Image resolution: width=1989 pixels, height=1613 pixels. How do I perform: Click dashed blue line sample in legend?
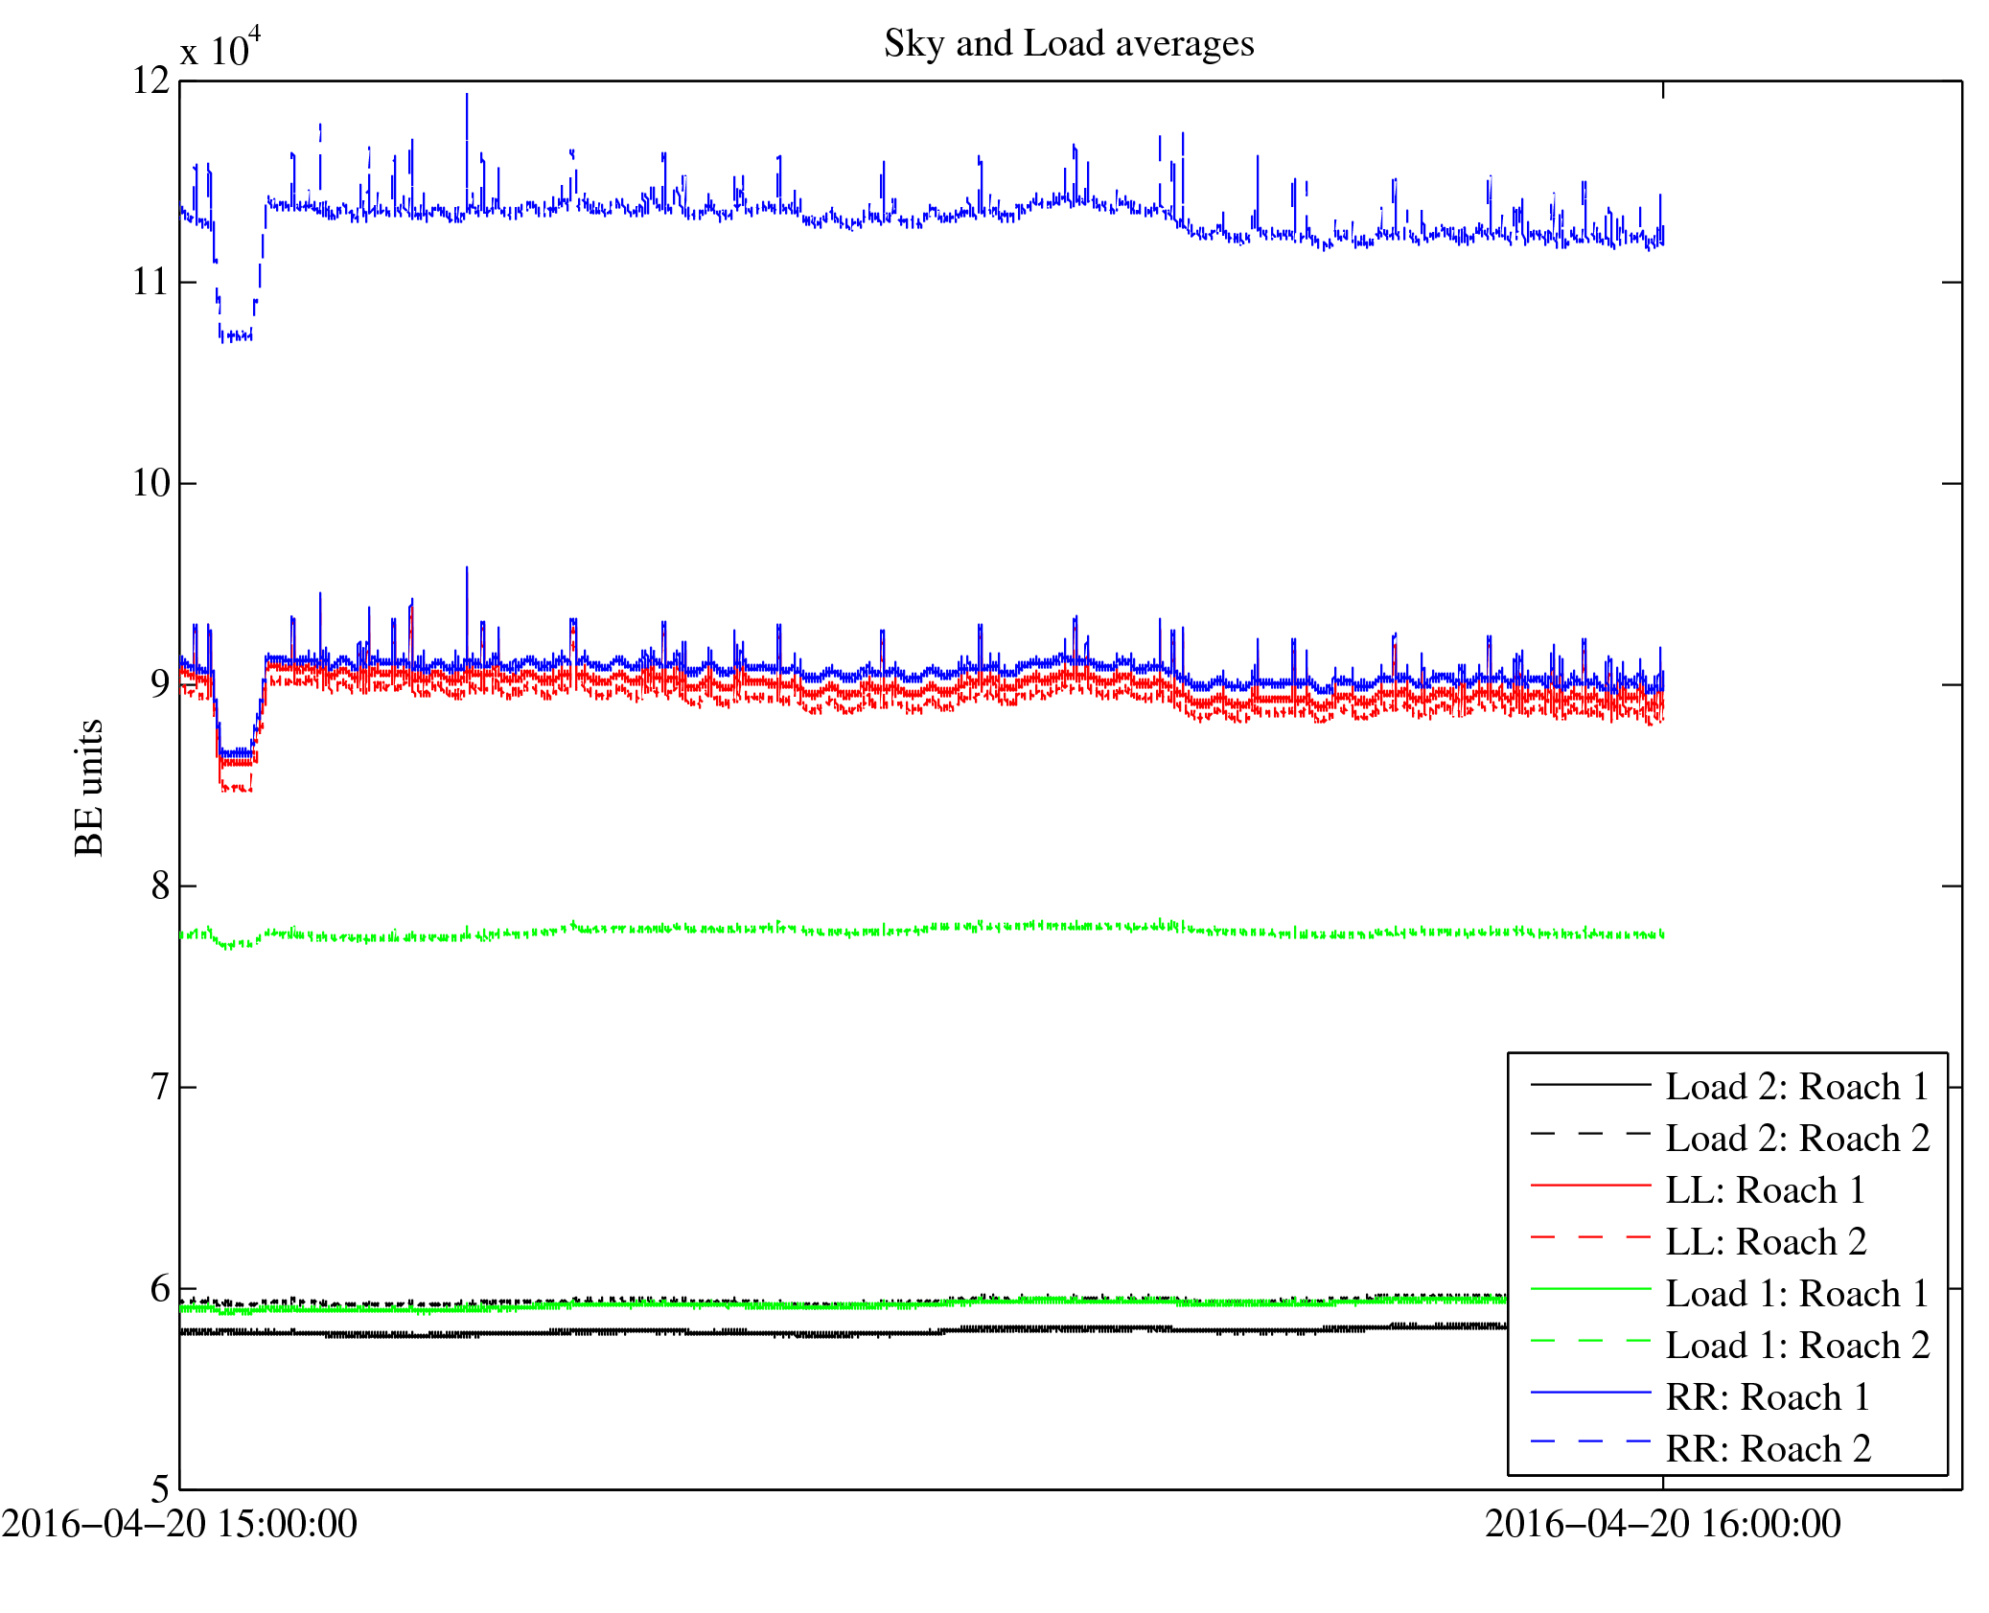tap(1590, 1441)
